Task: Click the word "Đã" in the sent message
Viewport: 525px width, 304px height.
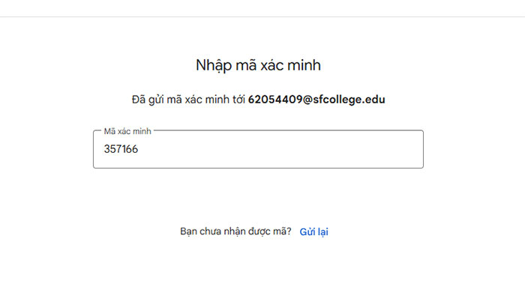Action: coord(139,100)
